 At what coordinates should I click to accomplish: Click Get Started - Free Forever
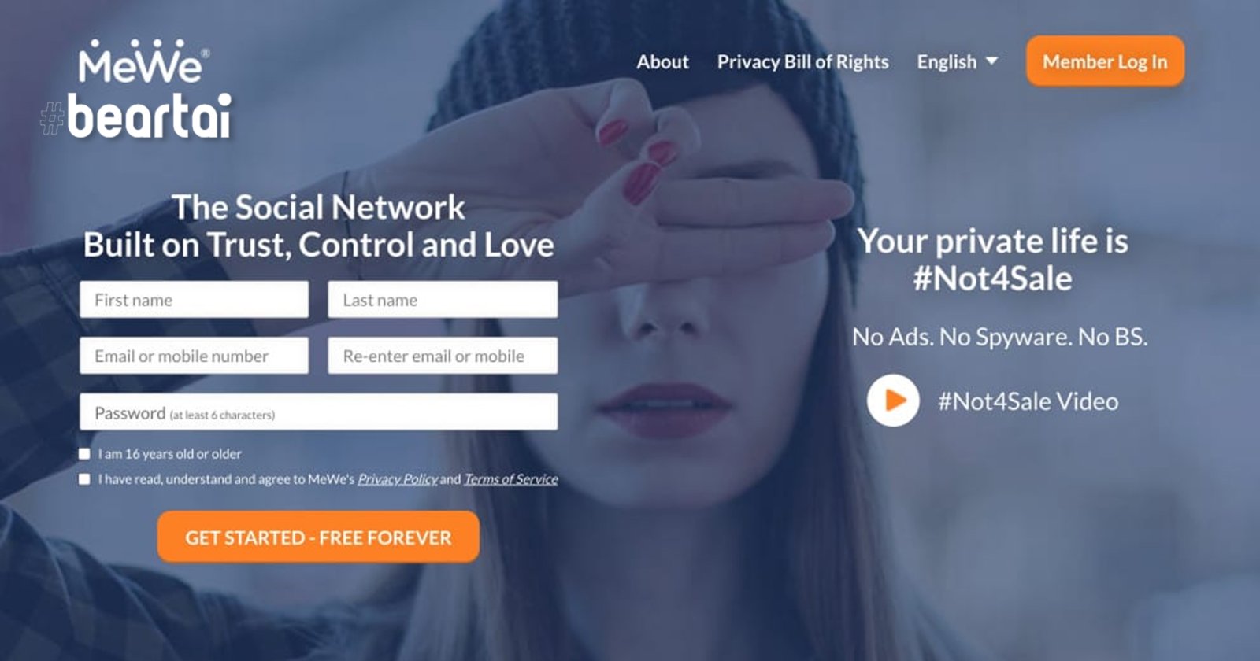tap(318, 537)
